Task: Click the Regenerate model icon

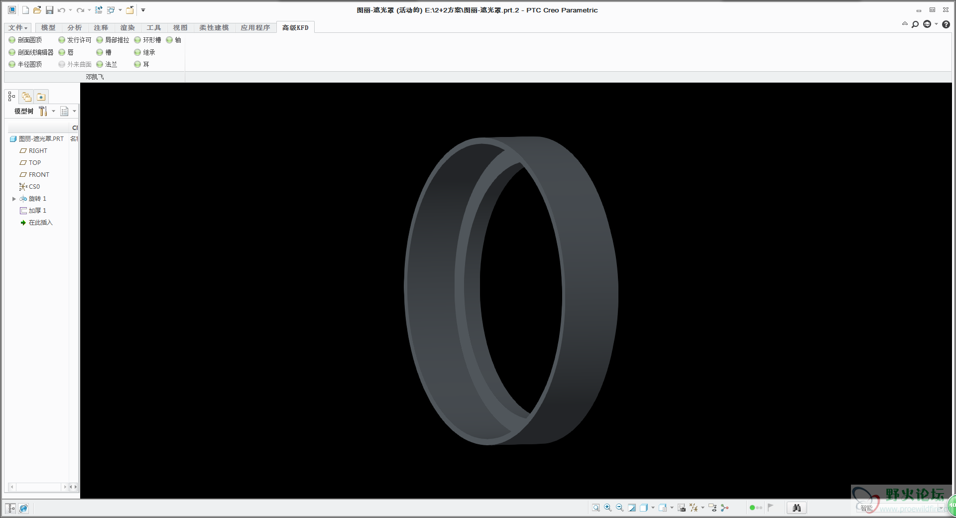Action: 99,10
